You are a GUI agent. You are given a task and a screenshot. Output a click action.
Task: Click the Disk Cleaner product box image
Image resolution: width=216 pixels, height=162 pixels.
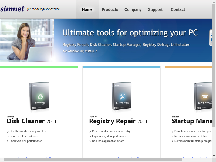[39, 97]
